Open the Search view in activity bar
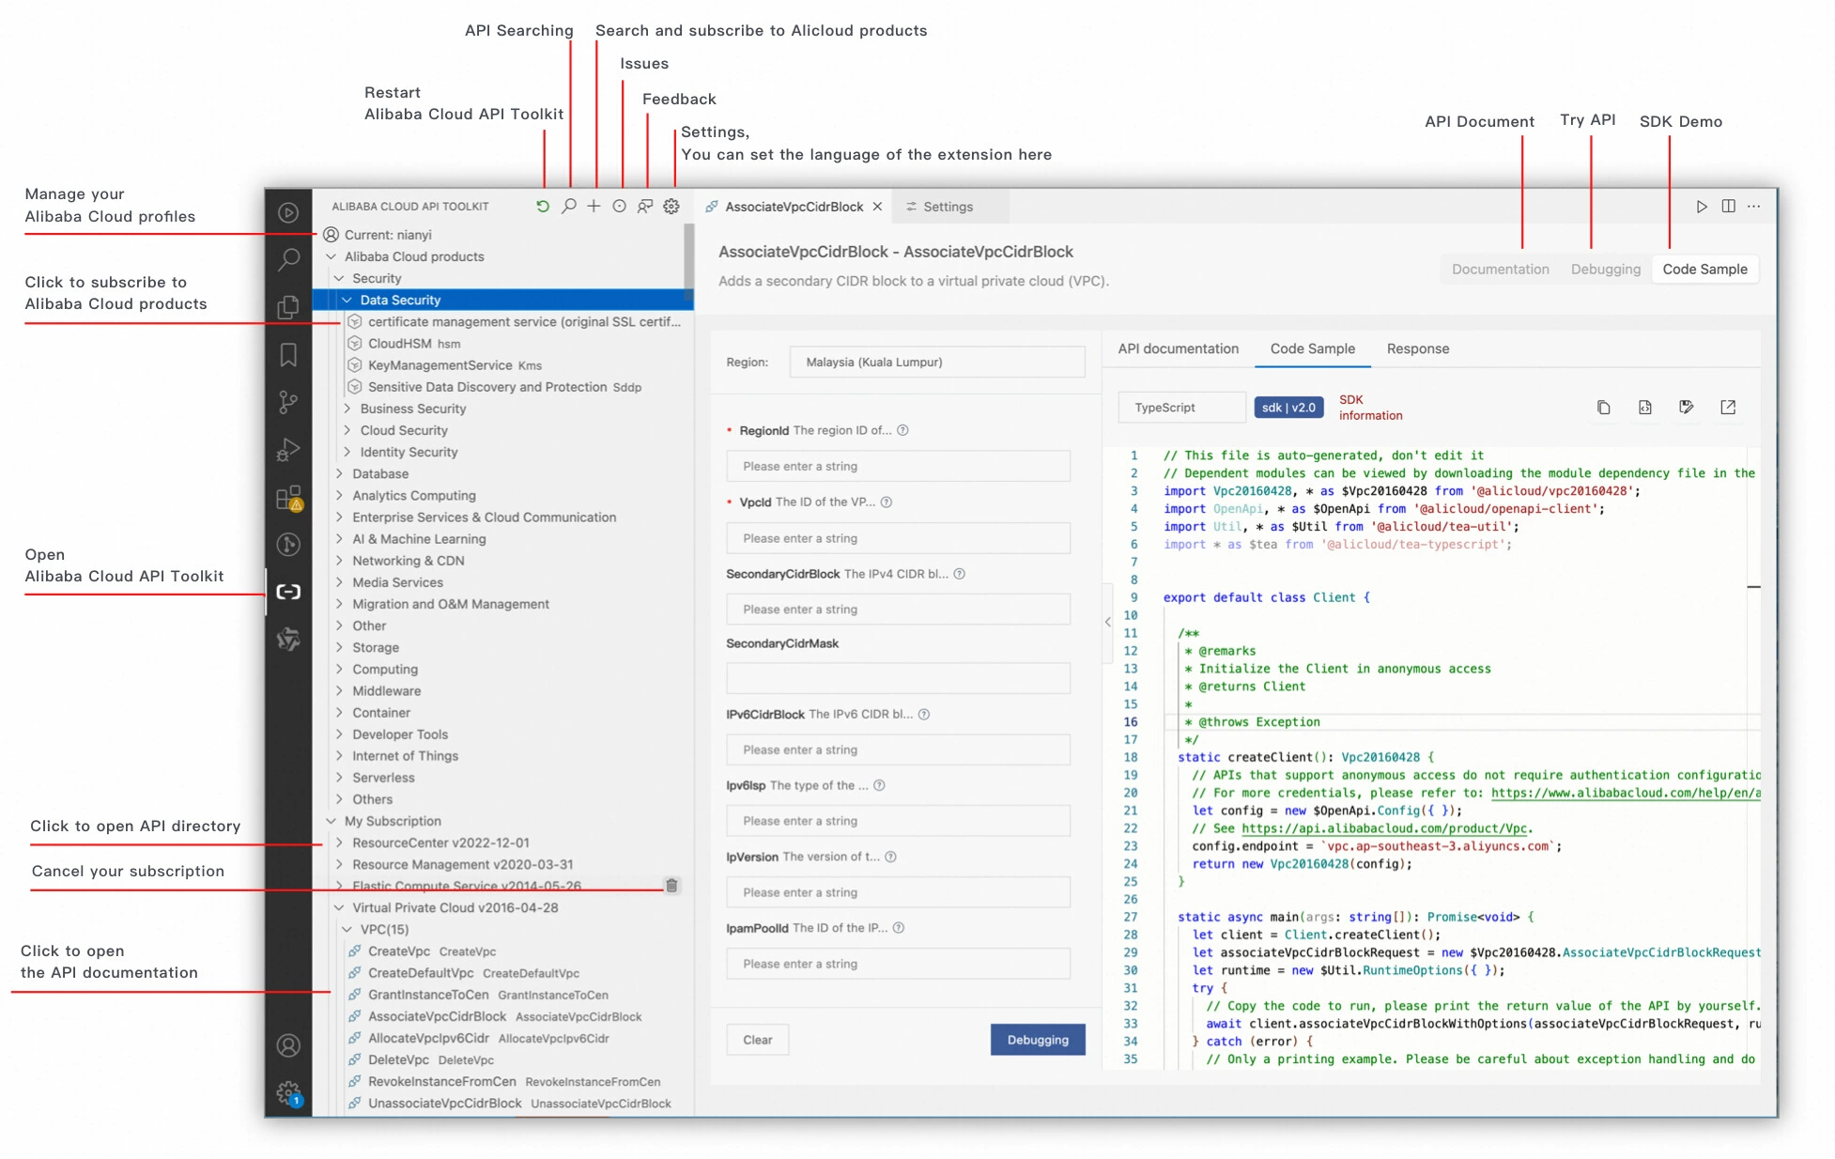Viewport: 1835px width, 1159px height. 288,259
